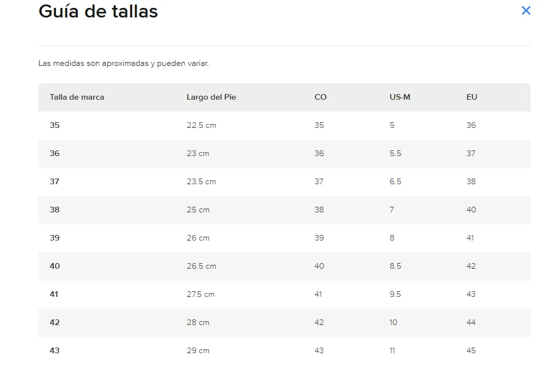Click the Largo del Pie column header

click(211, 97)
